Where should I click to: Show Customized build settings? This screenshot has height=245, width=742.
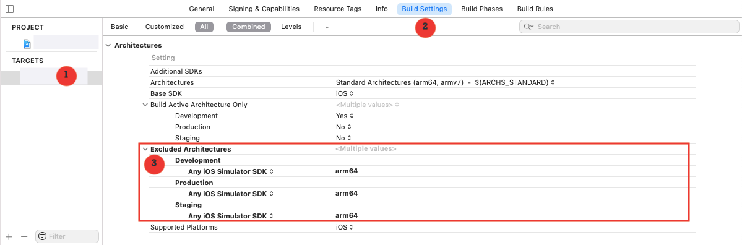(x=164, y=27)
